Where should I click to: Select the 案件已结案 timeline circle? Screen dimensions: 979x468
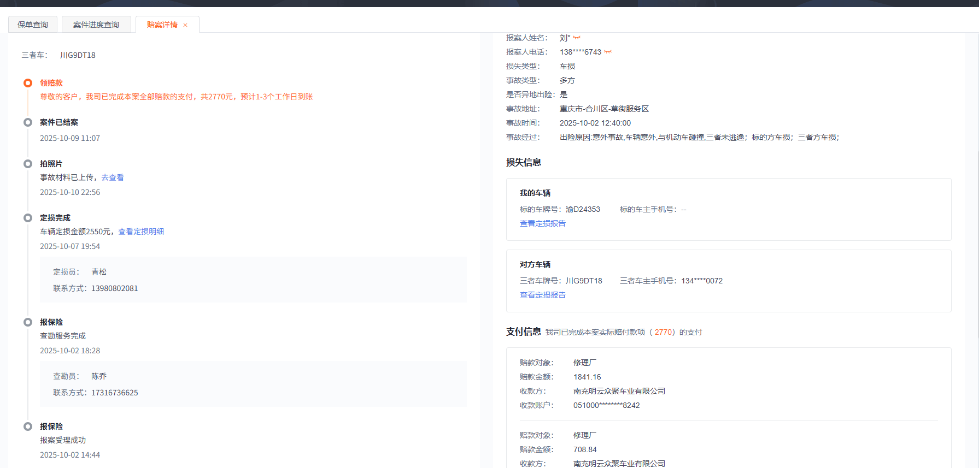[28, 122]
